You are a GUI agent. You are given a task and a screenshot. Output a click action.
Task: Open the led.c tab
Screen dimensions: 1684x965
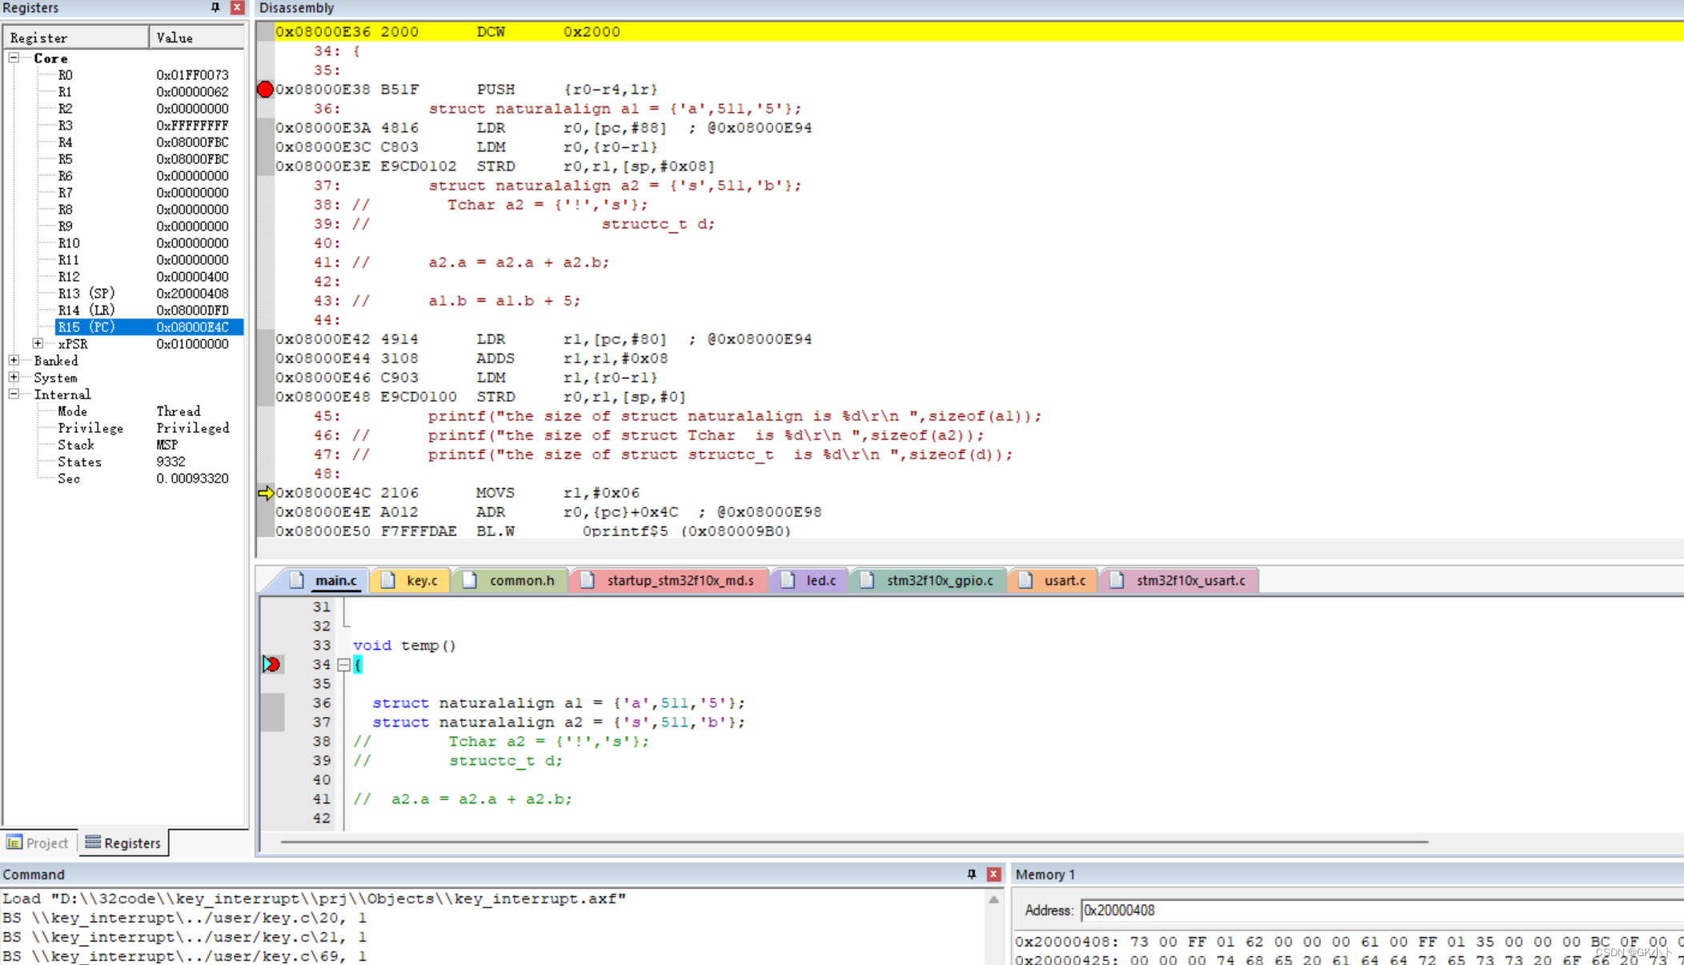point(809,580)
